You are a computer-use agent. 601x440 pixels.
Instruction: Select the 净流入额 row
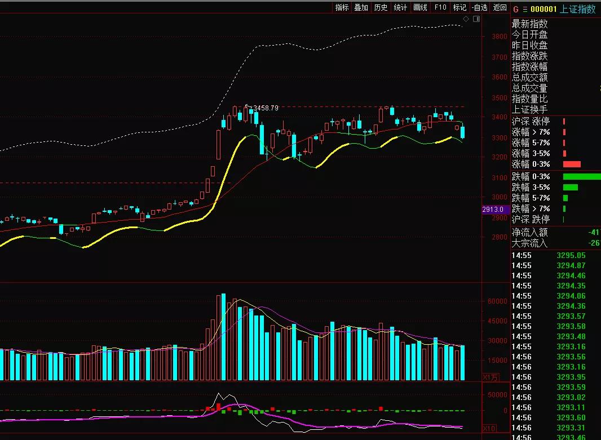[556, 233]
